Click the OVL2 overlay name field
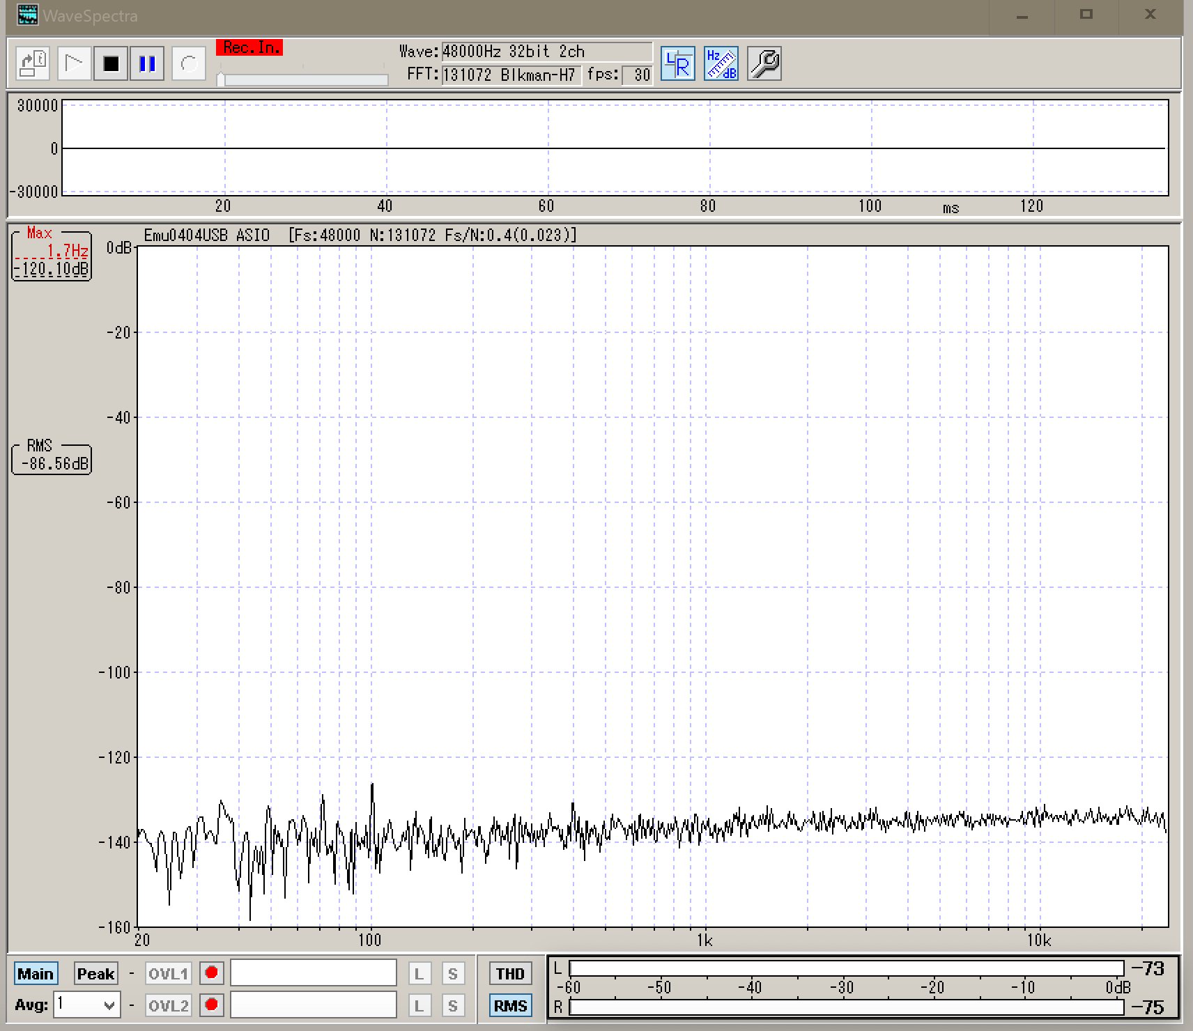The width and height of the screenshot is (1193, 1031). click(314, 1005)
